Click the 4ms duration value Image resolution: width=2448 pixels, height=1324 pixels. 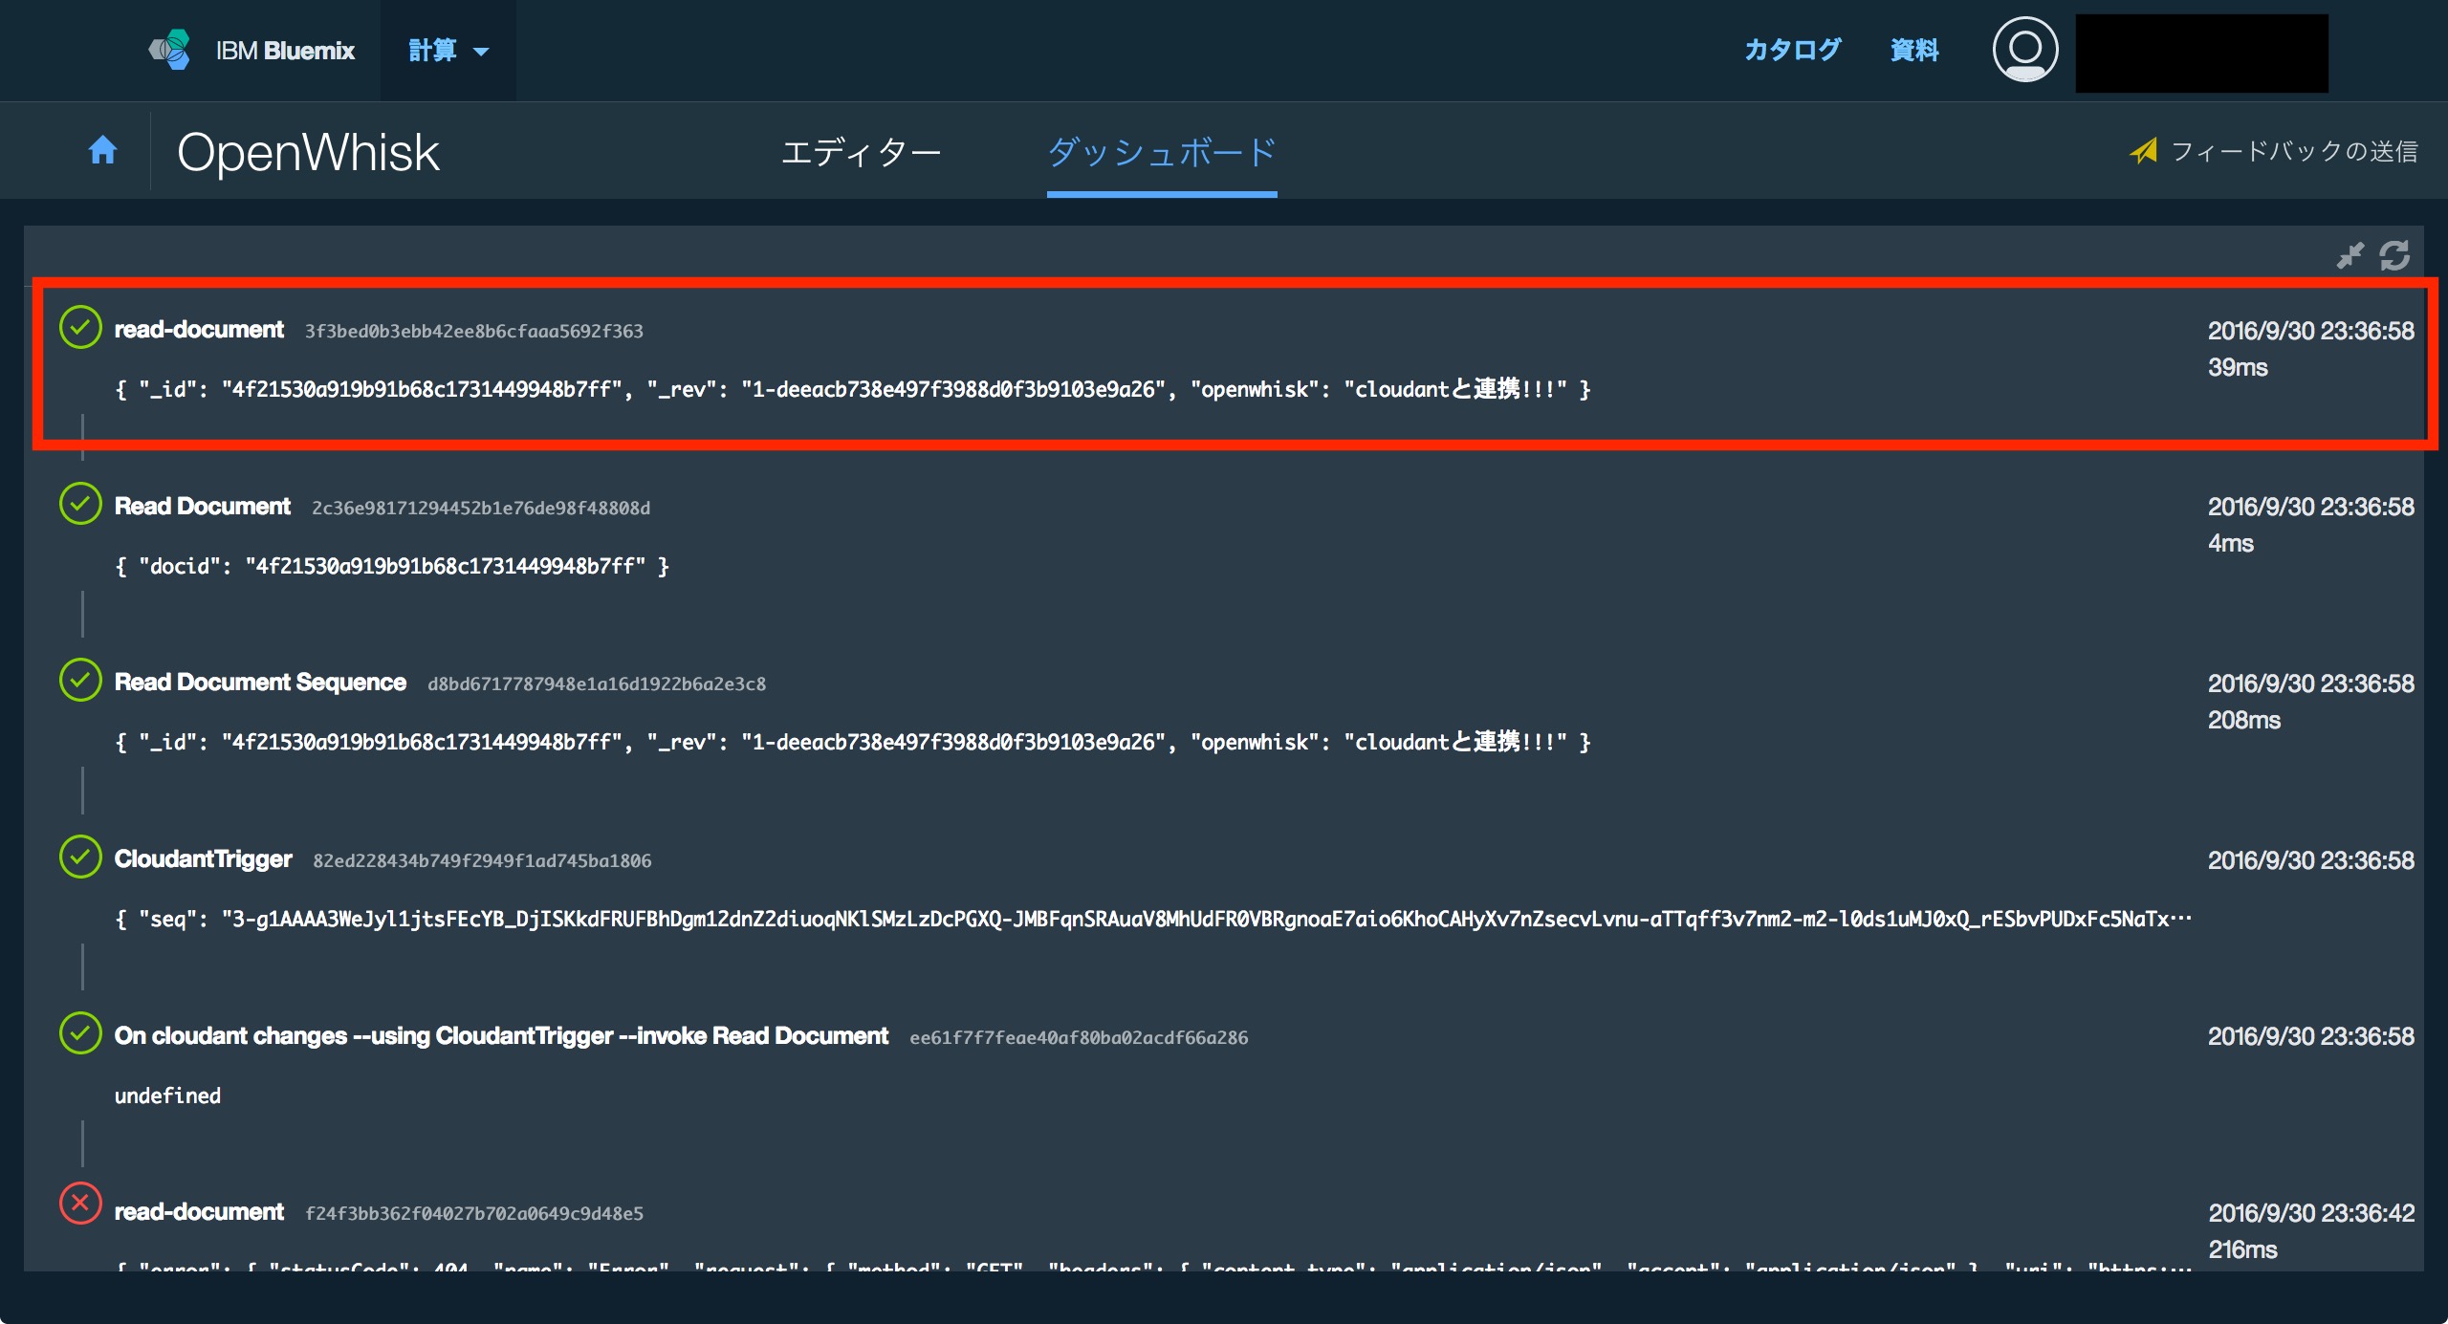(2231, 543)
